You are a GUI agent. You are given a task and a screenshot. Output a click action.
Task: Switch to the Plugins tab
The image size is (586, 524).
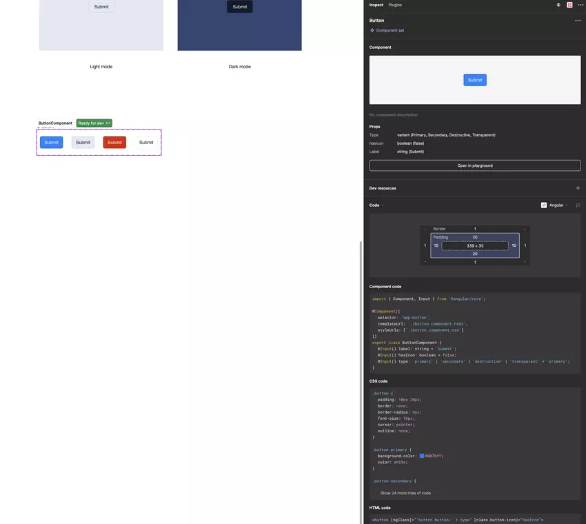pyautogui.click(x=395, y=5)
